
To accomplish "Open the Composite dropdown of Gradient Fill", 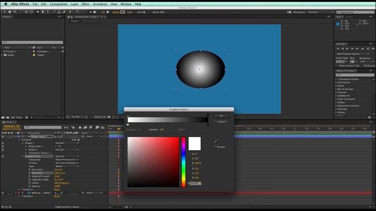I will [66, 159].
